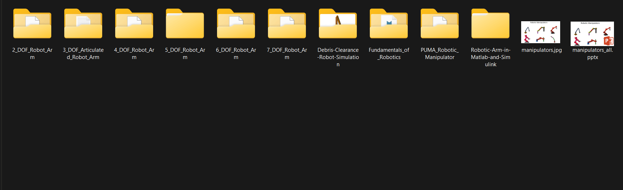Select the 7_DOF_Robot_Arm folder icon
Viewport: 623px width, 190px height.
tap(287, 24)
